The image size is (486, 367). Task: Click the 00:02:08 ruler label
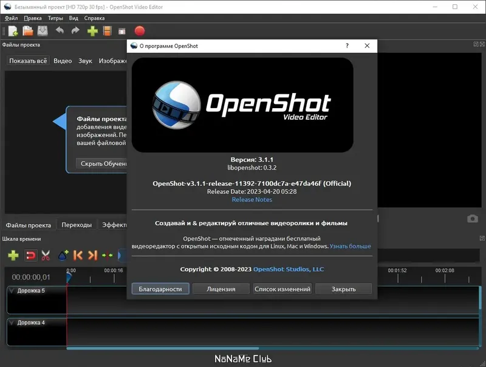(445, 270)
